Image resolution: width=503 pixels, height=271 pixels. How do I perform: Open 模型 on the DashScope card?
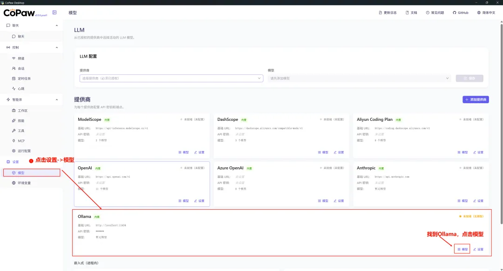click(323, 152)
